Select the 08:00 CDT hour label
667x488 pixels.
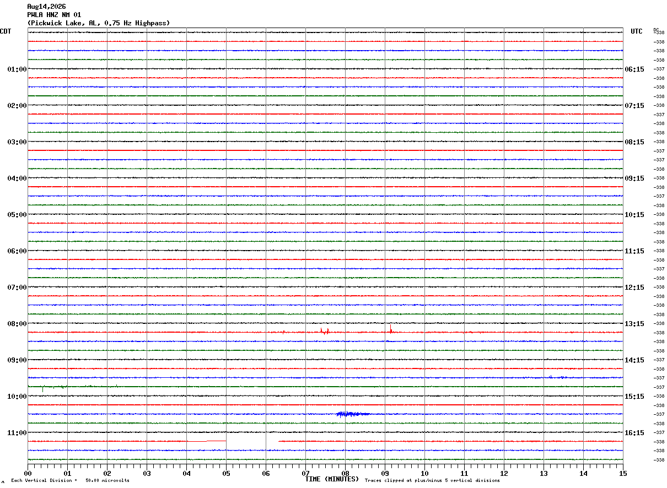[17, 324]
